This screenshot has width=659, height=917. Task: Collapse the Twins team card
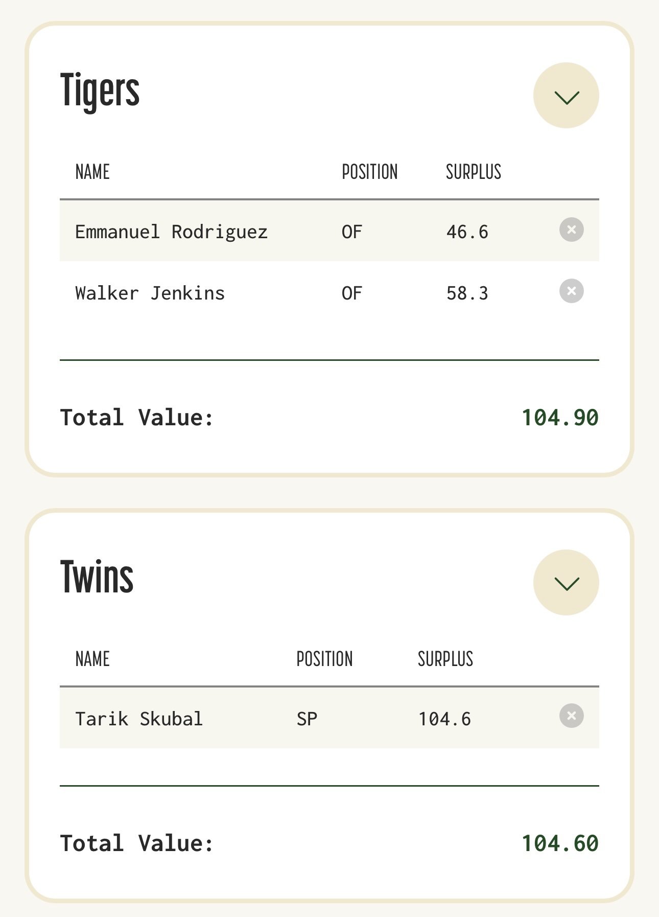(566, 583)
